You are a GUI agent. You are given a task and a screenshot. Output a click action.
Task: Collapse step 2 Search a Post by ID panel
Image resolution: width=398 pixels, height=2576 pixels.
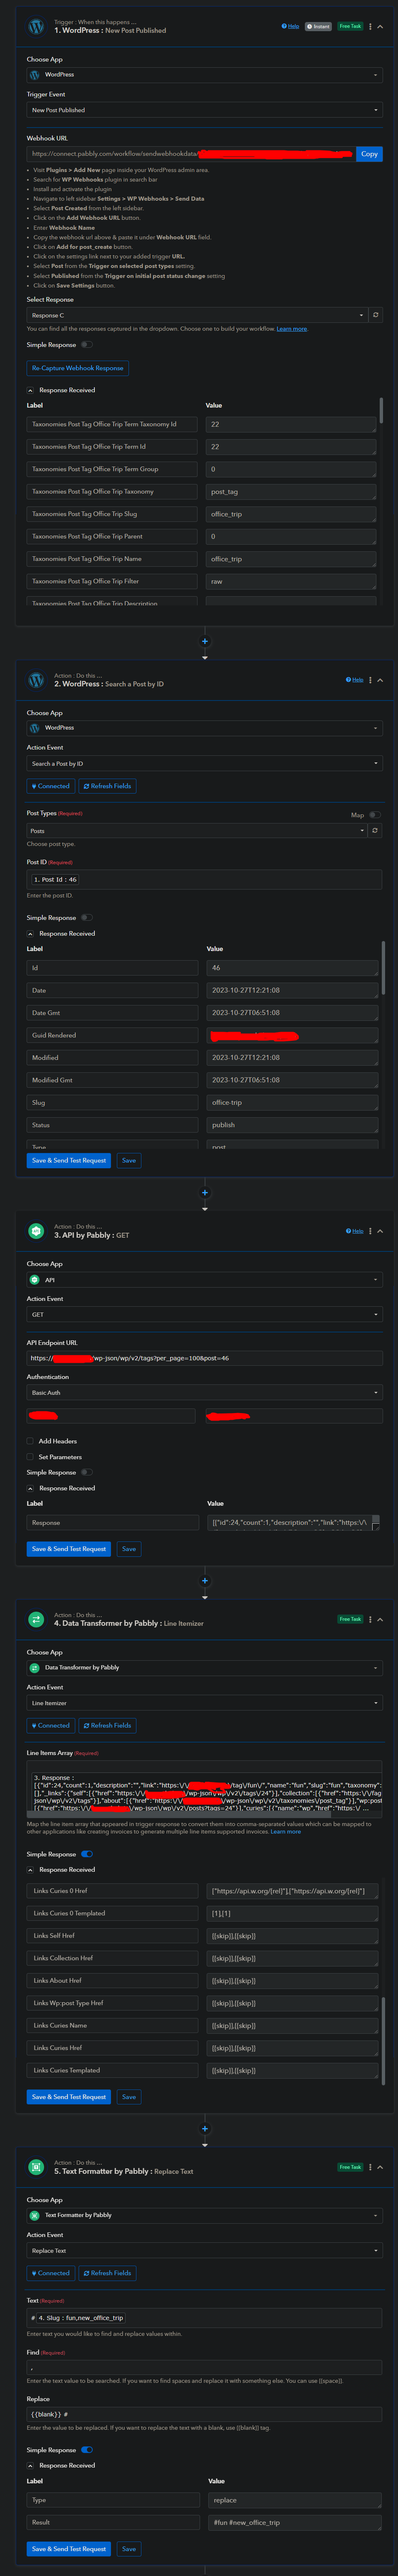tap(380, 680)
